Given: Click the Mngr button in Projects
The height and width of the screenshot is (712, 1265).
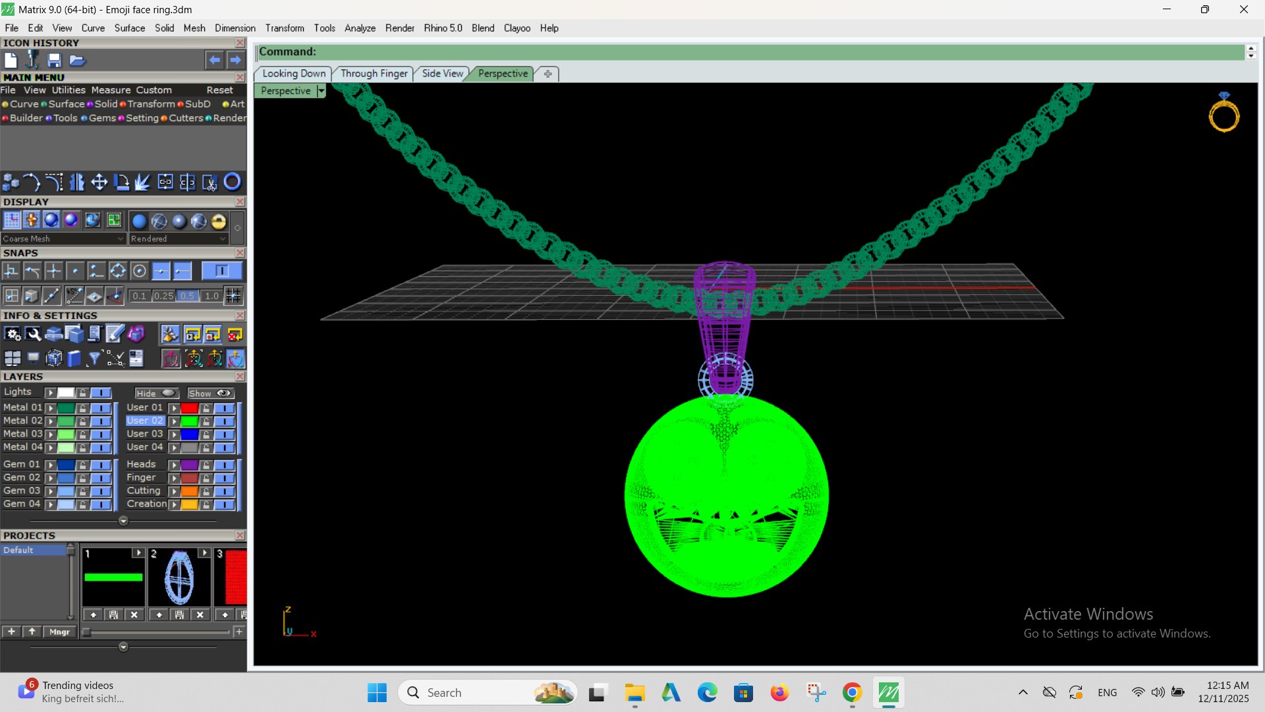Looking at the screenshot, I should point(59,632).
